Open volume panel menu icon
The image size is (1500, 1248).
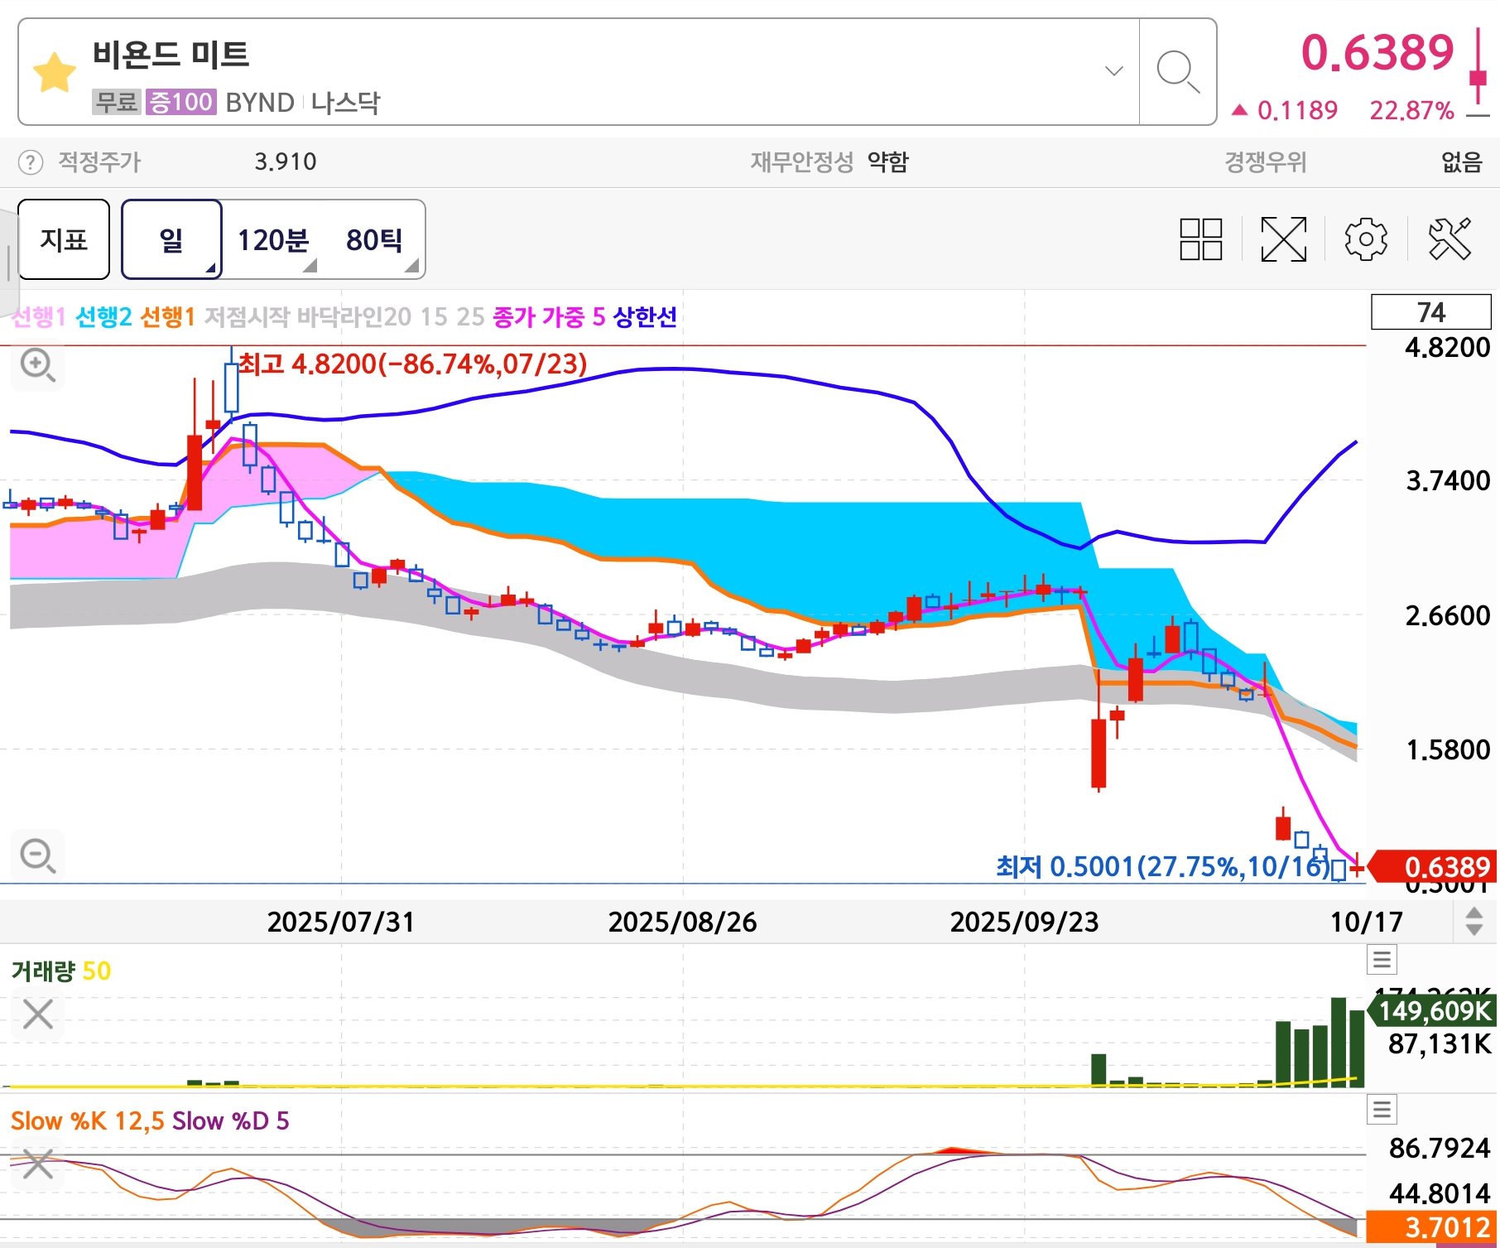coord(1382,960)
